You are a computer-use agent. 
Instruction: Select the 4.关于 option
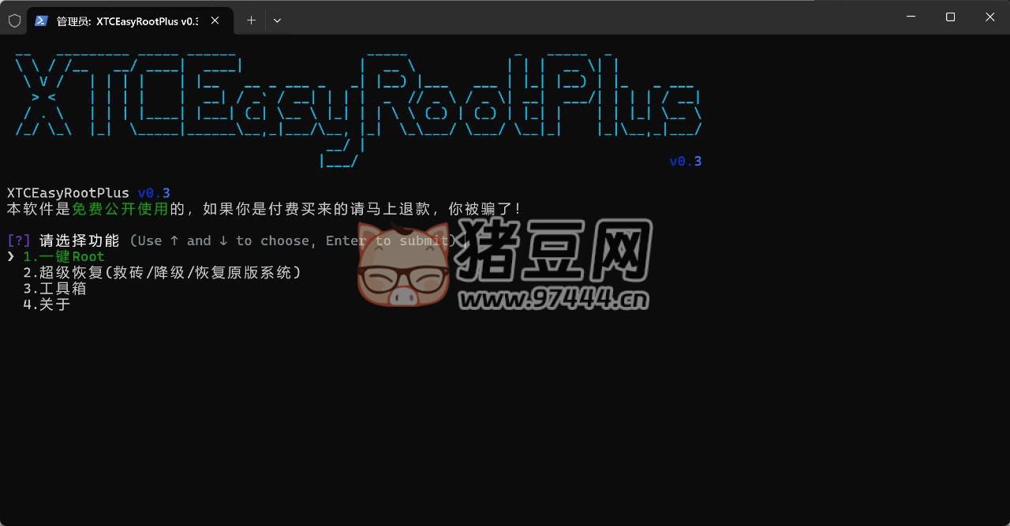click(x=47, y=304)
